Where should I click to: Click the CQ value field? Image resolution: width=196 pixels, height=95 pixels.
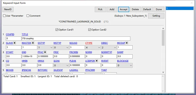pyautogui.click(x=13, y=65)
